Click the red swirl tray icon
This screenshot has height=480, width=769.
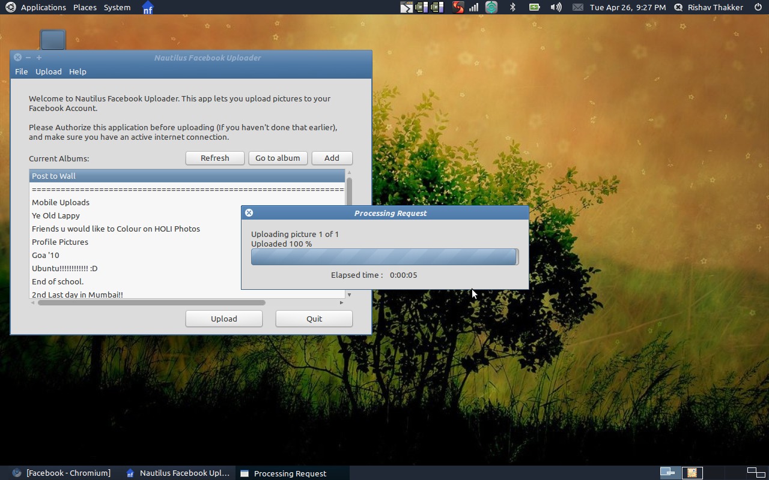458,7
